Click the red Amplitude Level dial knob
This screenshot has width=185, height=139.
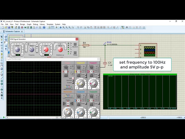(46, 50)
